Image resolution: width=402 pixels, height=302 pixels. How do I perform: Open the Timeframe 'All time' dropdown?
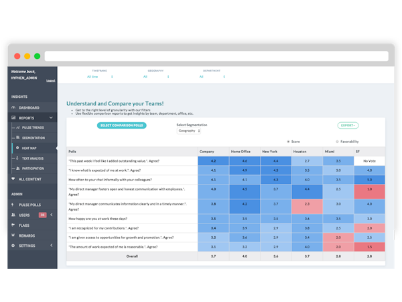(x=99, y=77)
